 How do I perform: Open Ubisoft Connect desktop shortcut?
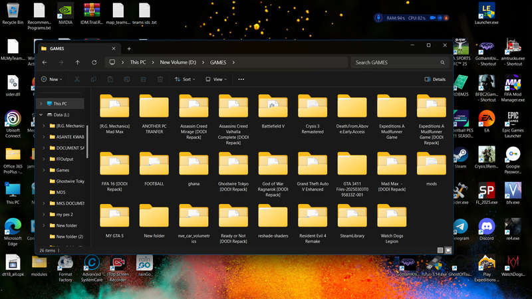click(x=13, y=124)
